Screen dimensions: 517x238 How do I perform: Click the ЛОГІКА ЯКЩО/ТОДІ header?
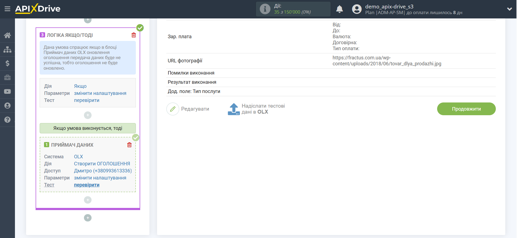(70, 35)
